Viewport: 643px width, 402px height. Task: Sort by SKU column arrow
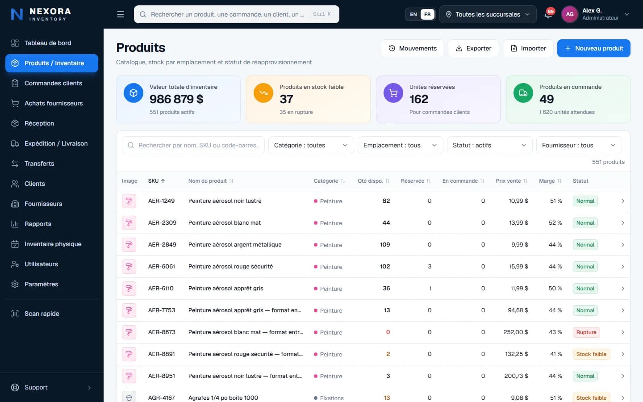tap(163, 181)
